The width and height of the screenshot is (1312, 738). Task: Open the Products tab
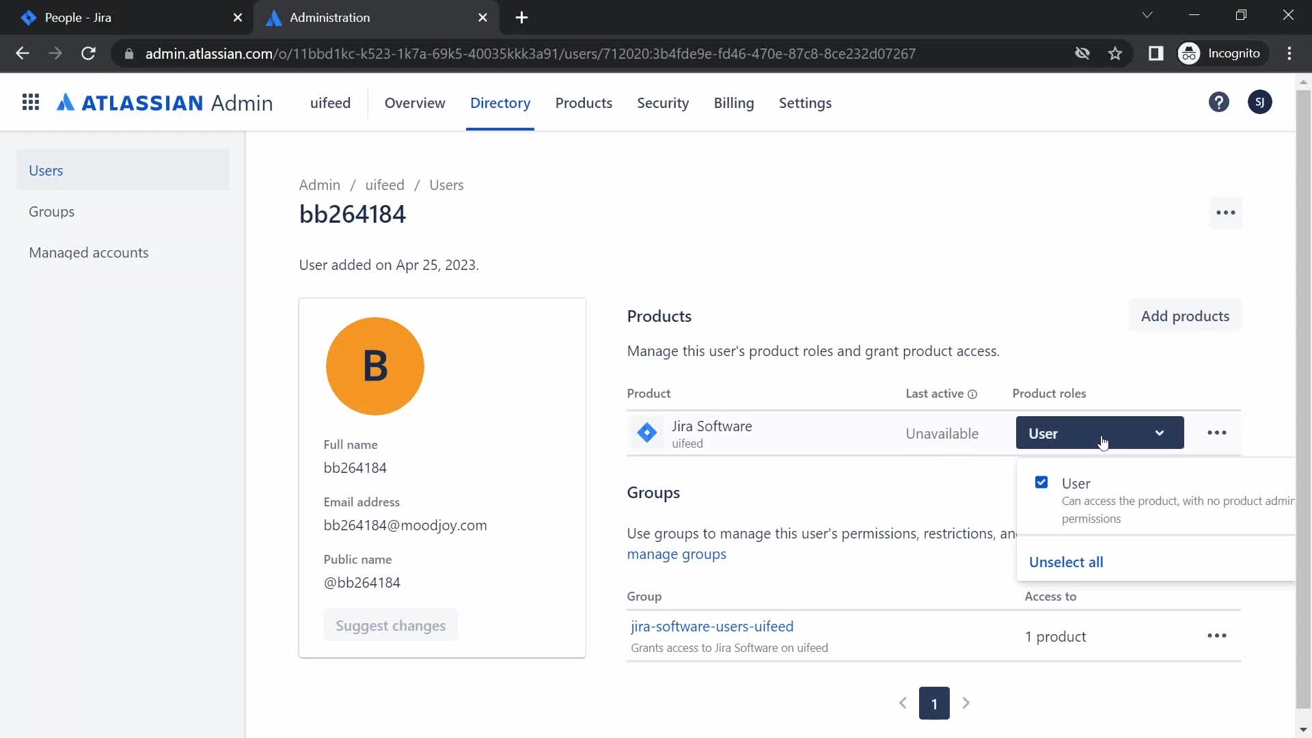[584, 102]
